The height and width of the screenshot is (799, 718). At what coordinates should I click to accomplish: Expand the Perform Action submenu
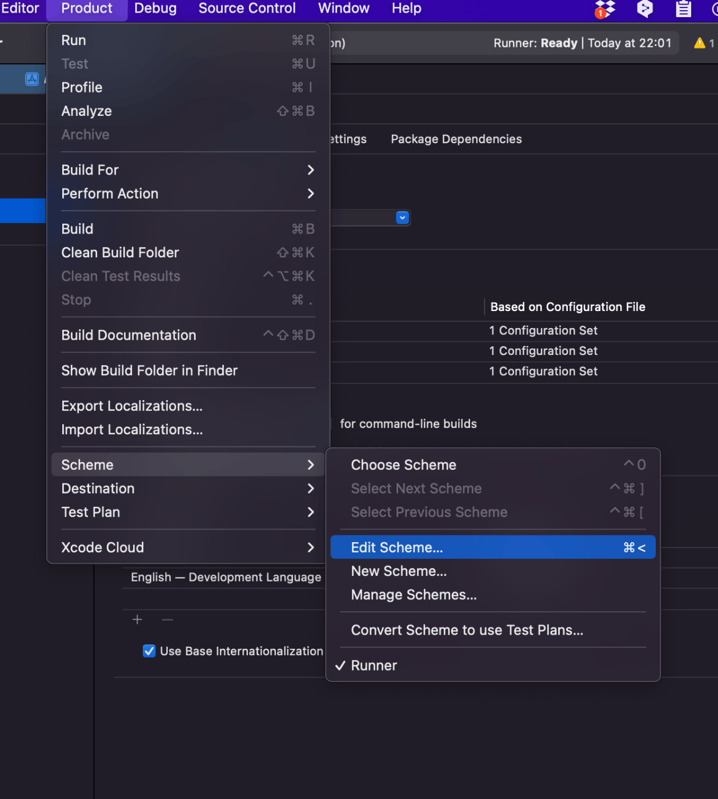point(188,193)
